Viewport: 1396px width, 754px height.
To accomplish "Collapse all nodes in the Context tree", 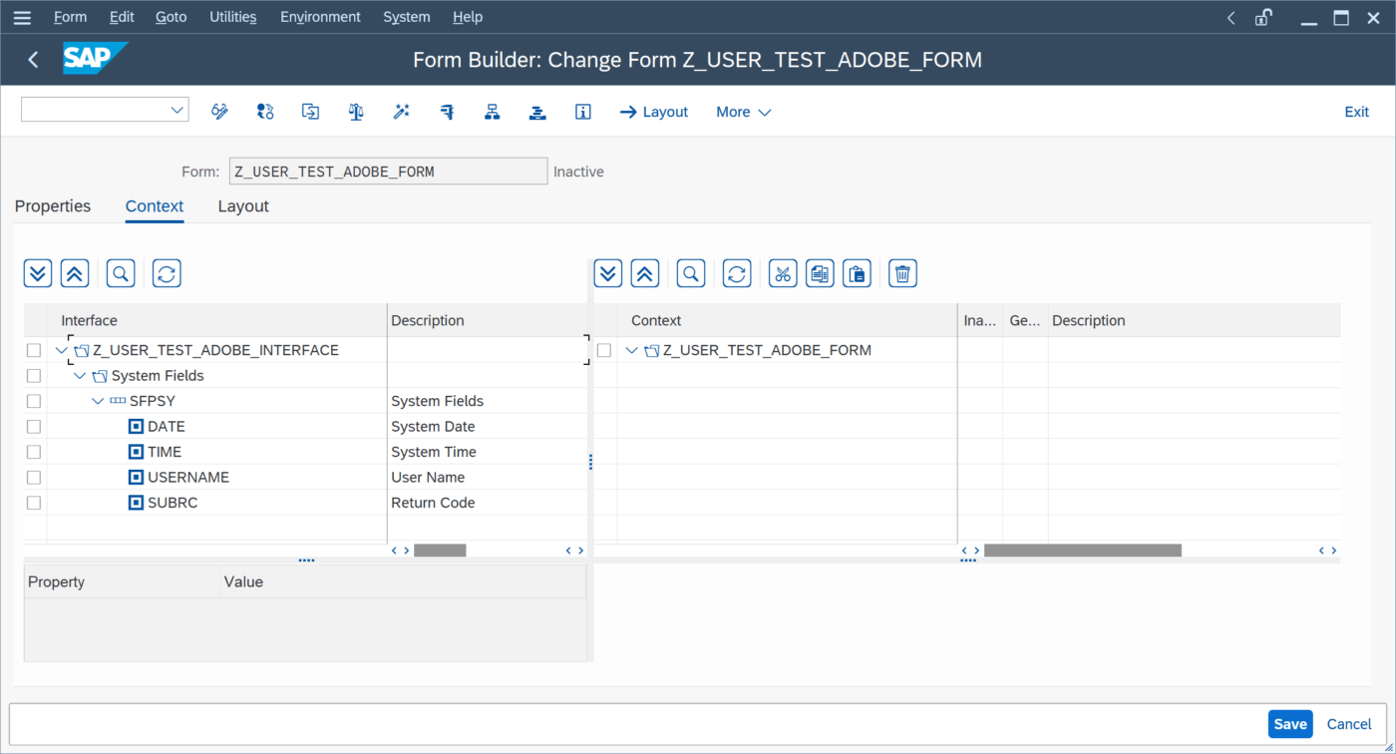I will click(645, 273).
